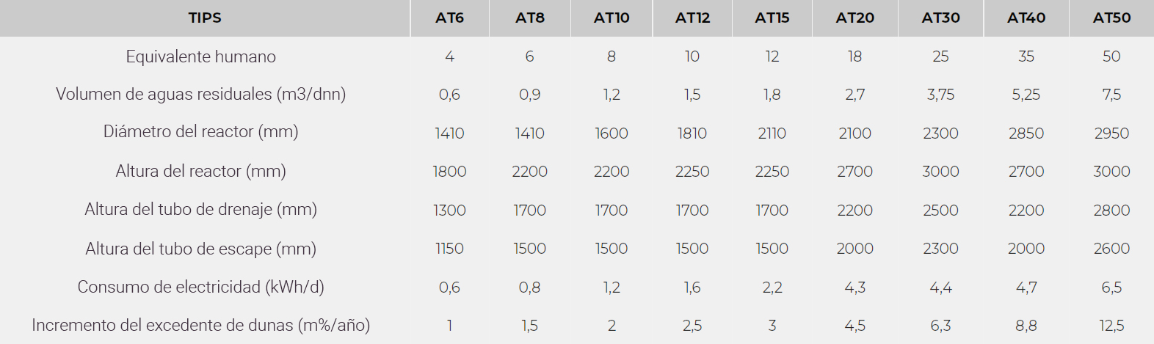This screenshot has width=1154, height=344.
Task: Select Incremento del excedente de dunas label
Action: point(201,325)
